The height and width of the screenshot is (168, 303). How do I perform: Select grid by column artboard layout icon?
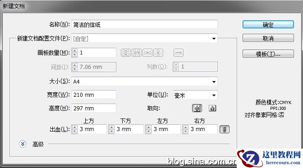tap(137, 53)
